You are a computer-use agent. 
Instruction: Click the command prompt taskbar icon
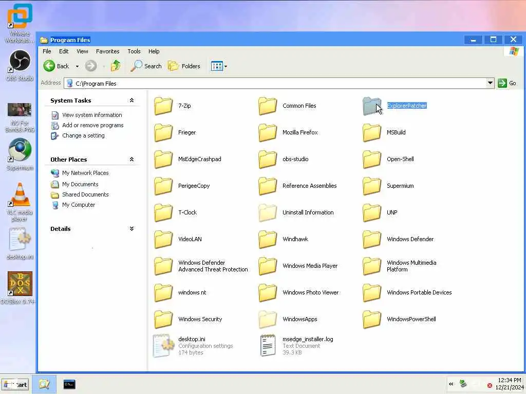(x=69, y=384)
